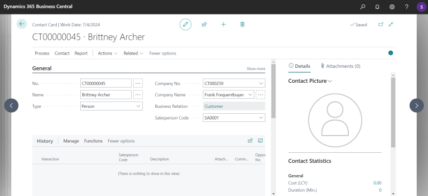Open the Report menu
The height and width of the screenshot is (196, 428).
[81, 53]
